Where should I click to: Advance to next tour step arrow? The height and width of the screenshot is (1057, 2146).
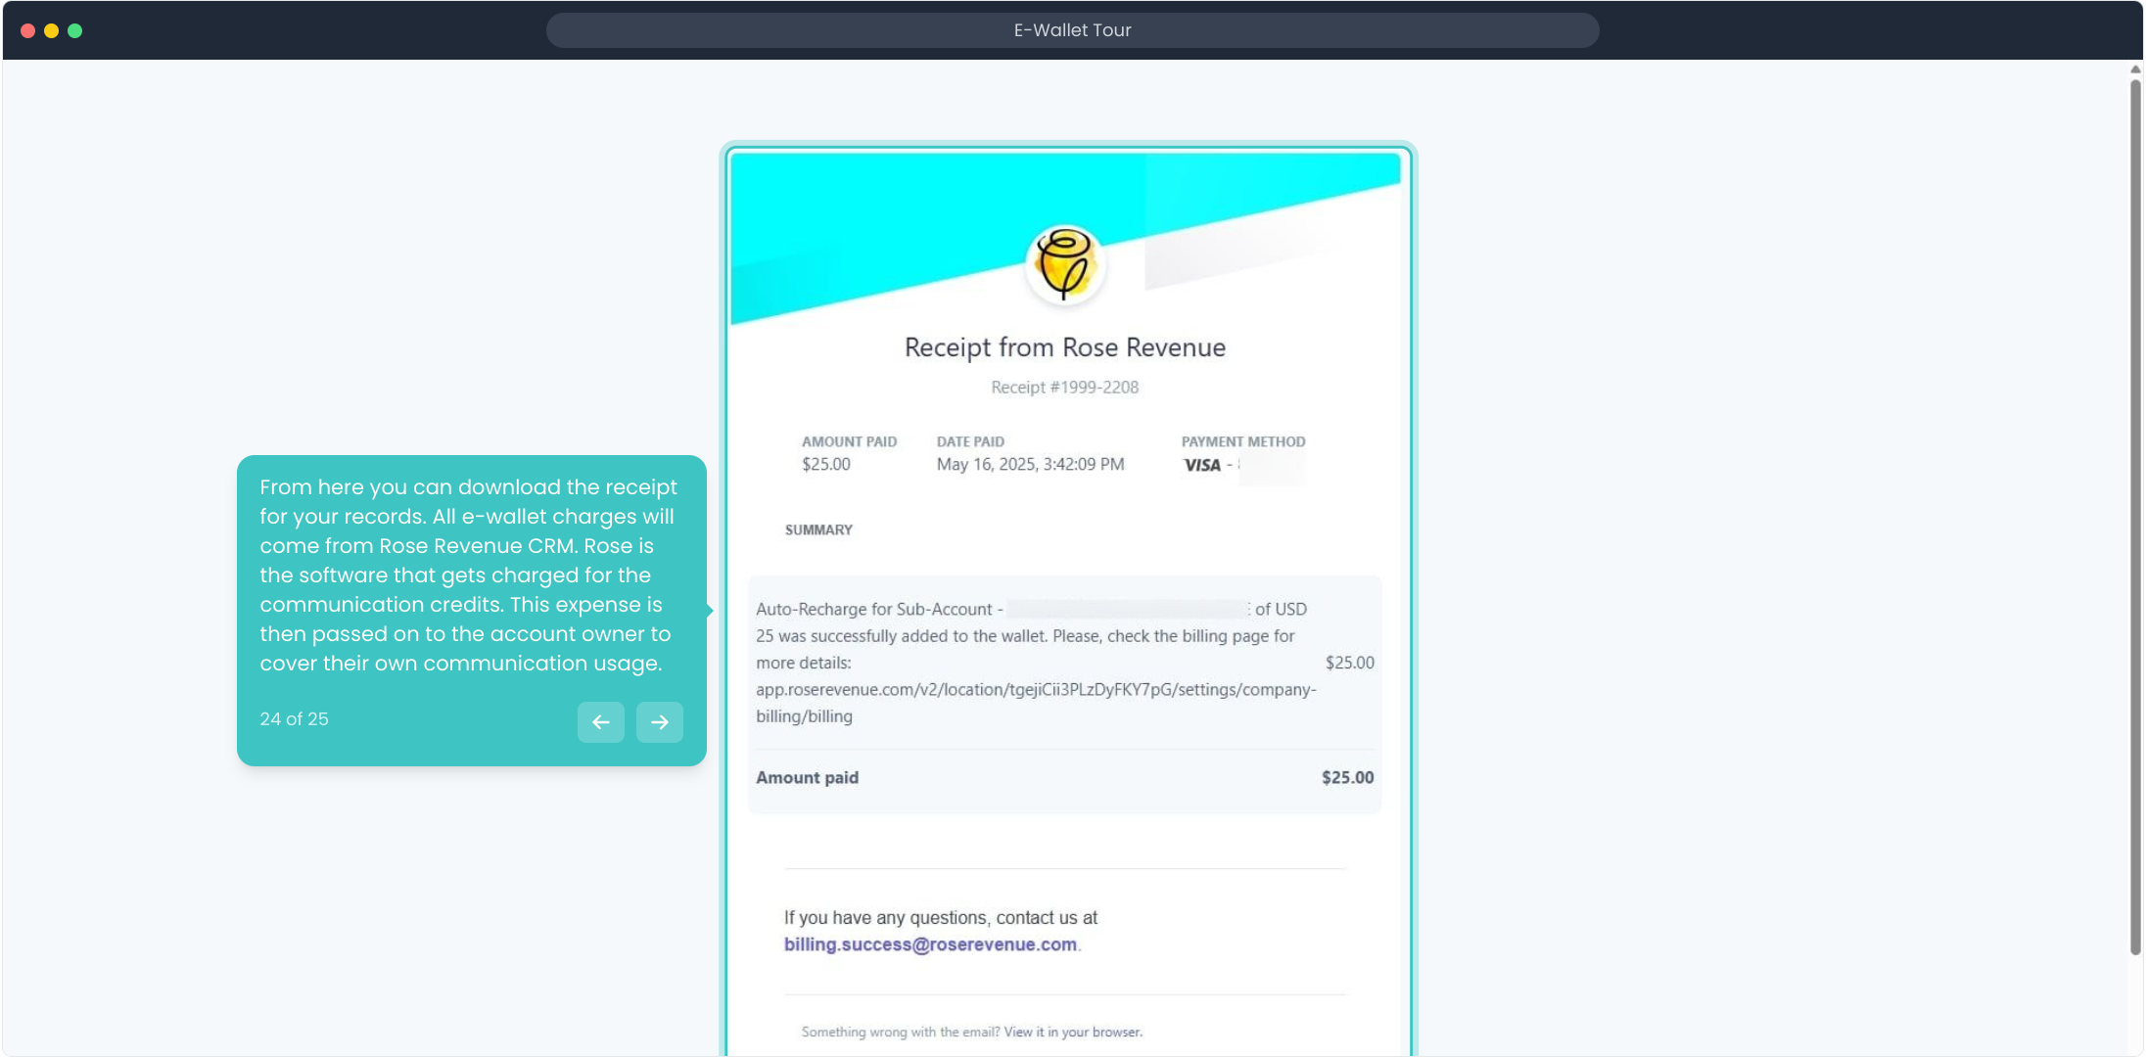coord(659,722)
